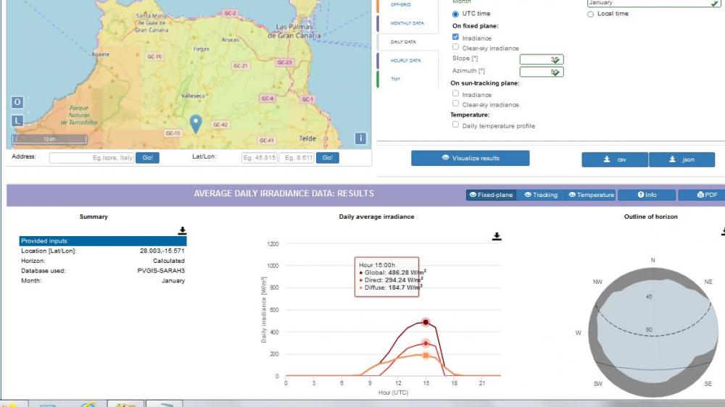Download the horizon outline data

coord(723,230)
